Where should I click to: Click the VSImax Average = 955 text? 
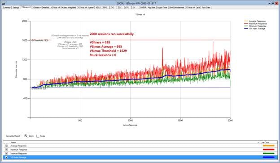(106, 46)
